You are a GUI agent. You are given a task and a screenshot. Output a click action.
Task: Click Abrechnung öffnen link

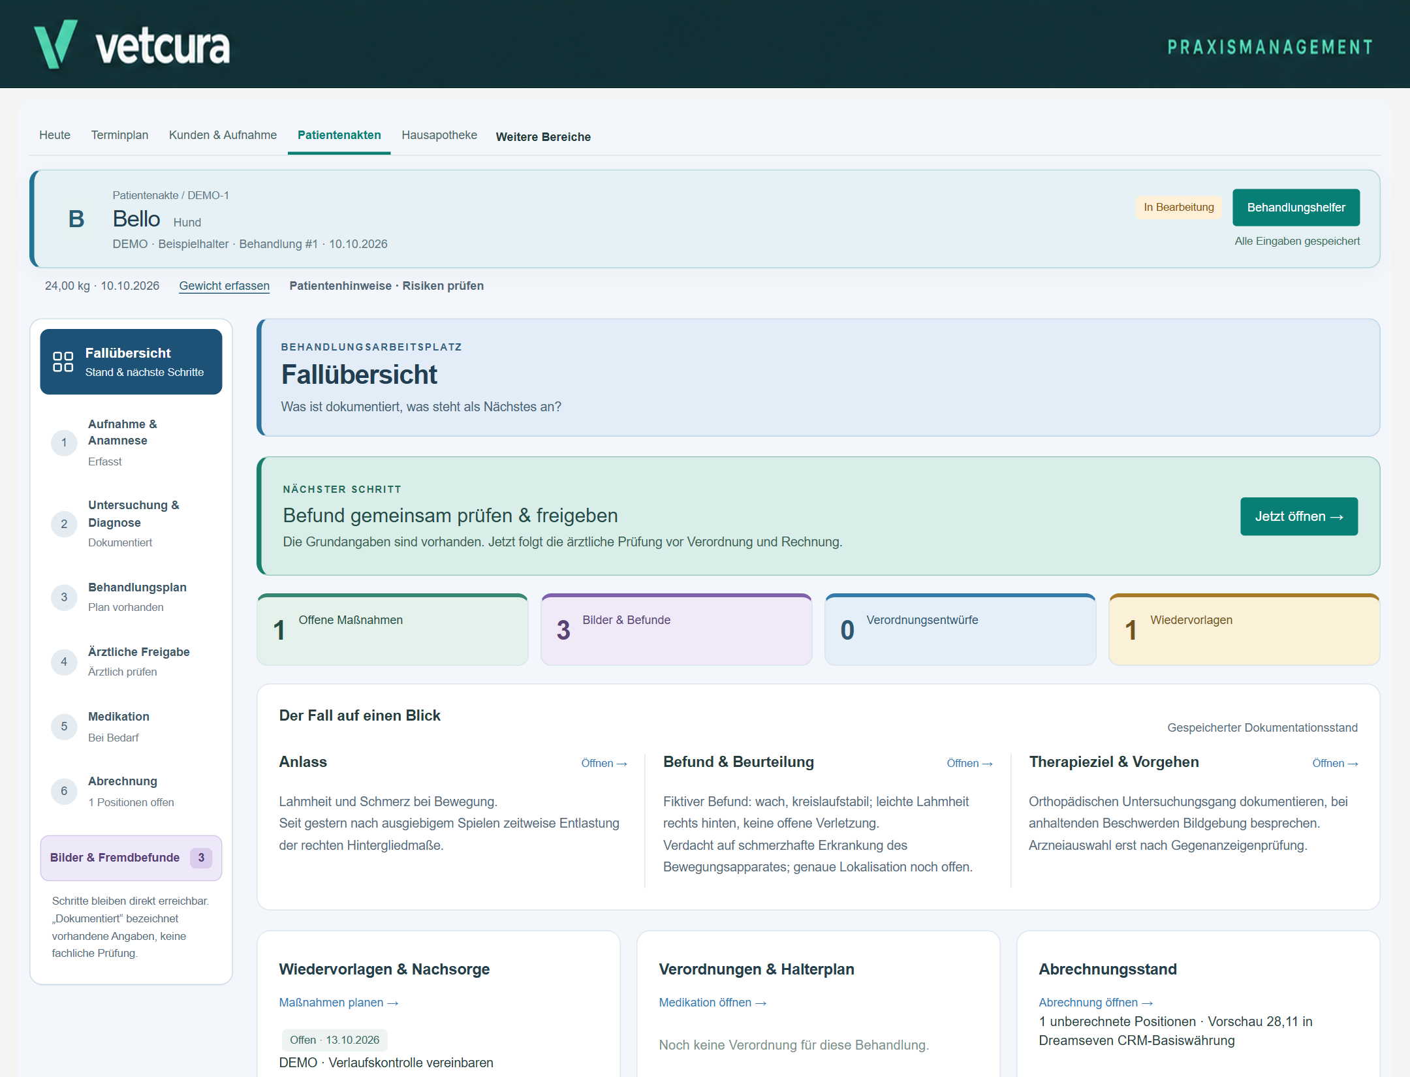[1095, 1003]
